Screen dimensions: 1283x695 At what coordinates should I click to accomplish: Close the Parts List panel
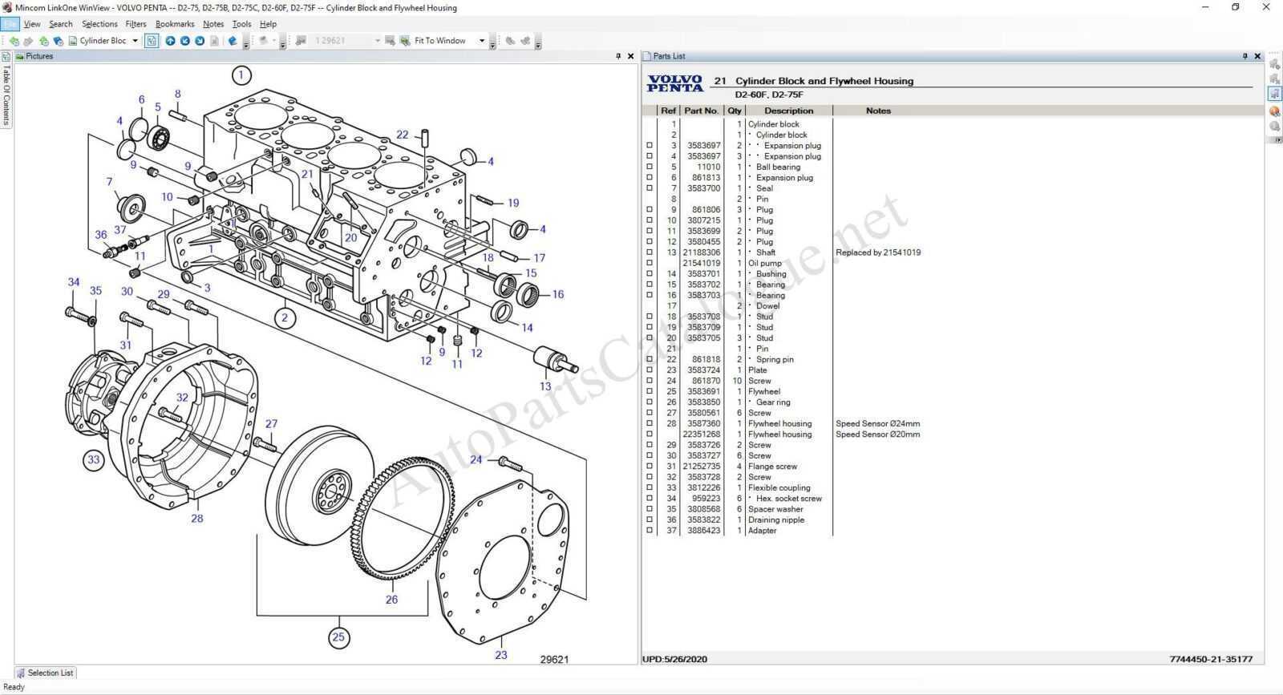[1257, 56]
